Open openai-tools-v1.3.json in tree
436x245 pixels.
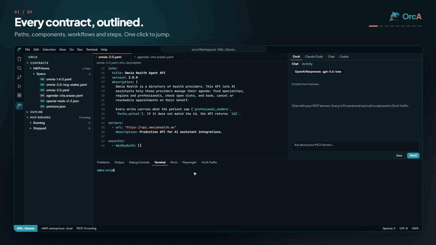[63, 101]
